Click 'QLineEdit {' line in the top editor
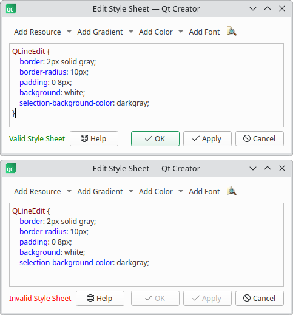 pos(31,52)
